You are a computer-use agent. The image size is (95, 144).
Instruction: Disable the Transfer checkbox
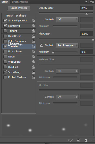pyautogui.click(x=5, y=46)
